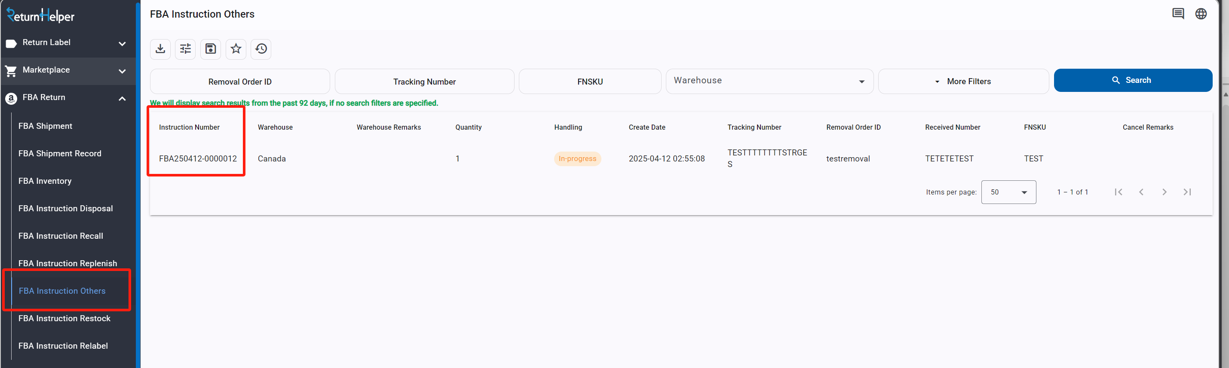Click the download export icon

[x=160, y=49]
